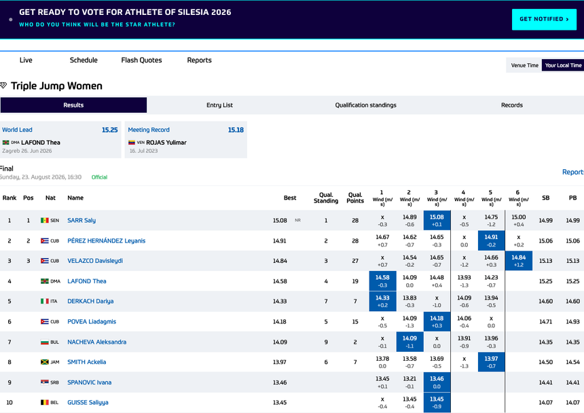Select Your Local Time option

(563, 65)
